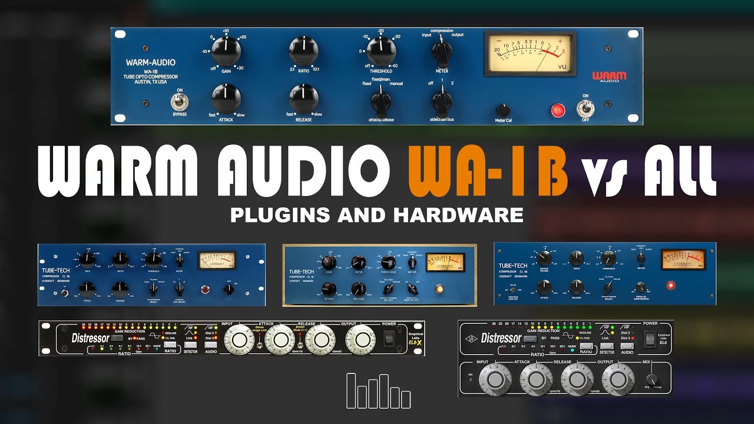Adjust ATTACK knob on middle Tube-Tech plugin
754x424 pixels.
pyautogui.click(x=329, y=289)
